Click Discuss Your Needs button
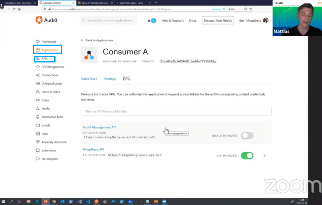 point(218,21)
